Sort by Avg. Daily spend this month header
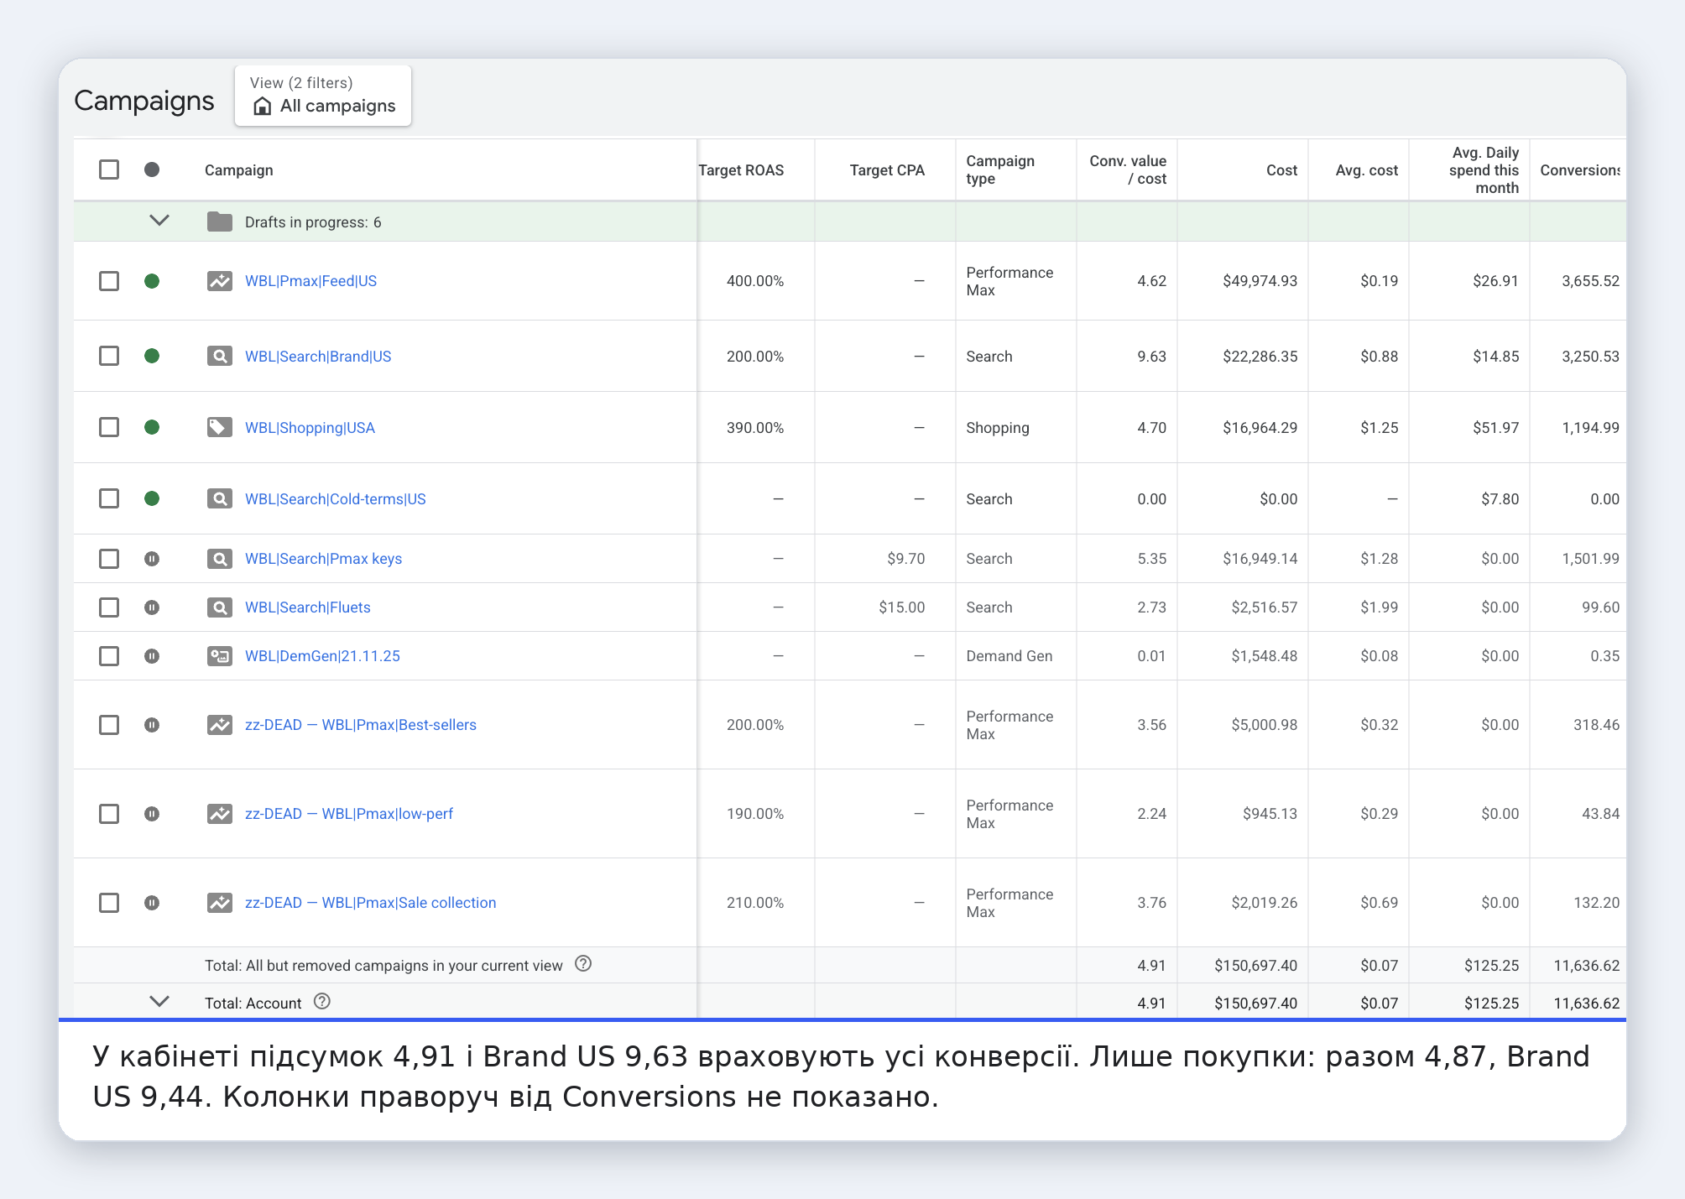Screen dimensions: 1685x1199 [1484, 170]
